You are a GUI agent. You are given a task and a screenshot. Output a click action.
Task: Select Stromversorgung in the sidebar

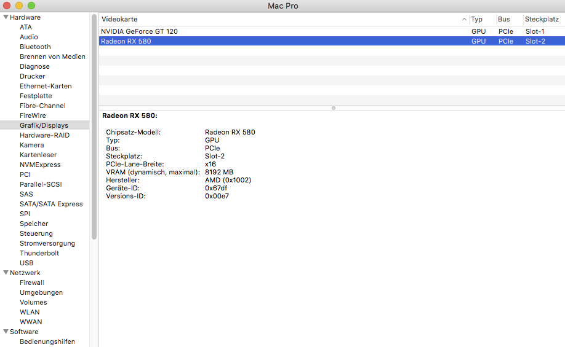[x=47, y=243]
